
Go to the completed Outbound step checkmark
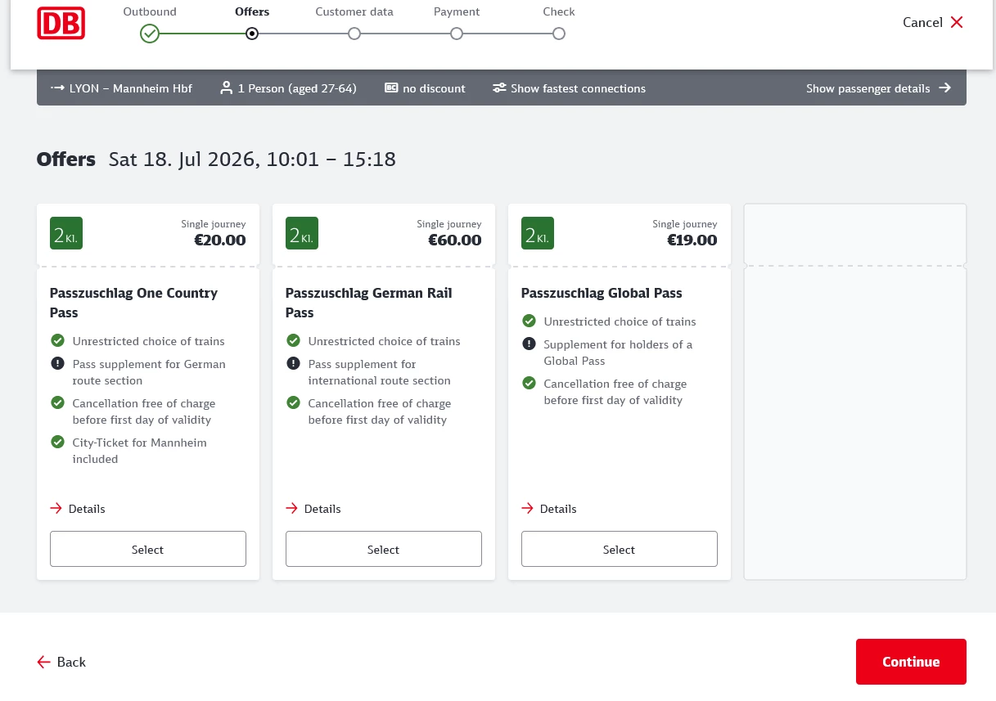(149, 34)
